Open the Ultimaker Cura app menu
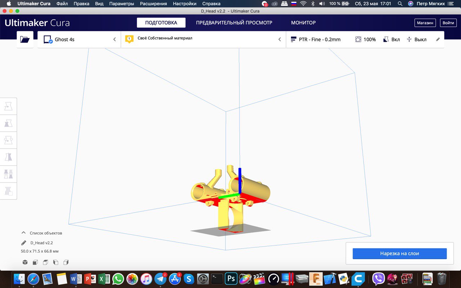Screen dimensions: 461x288 [x=35, y=4]
